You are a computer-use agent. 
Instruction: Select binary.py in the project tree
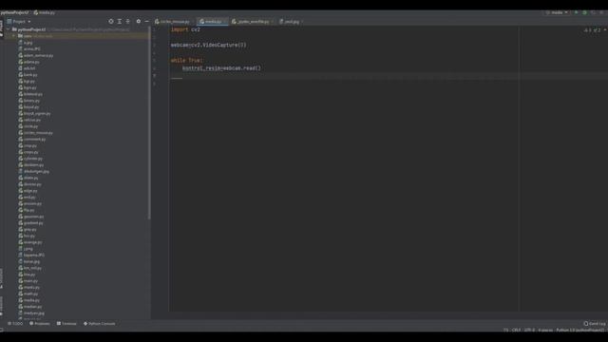tap(29, 101)
